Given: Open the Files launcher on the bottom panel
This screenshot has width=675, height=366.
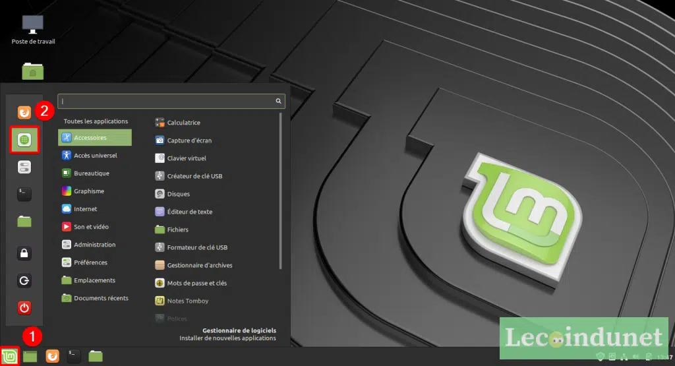Looking at the screenshot, I should [x=96, y=356].
